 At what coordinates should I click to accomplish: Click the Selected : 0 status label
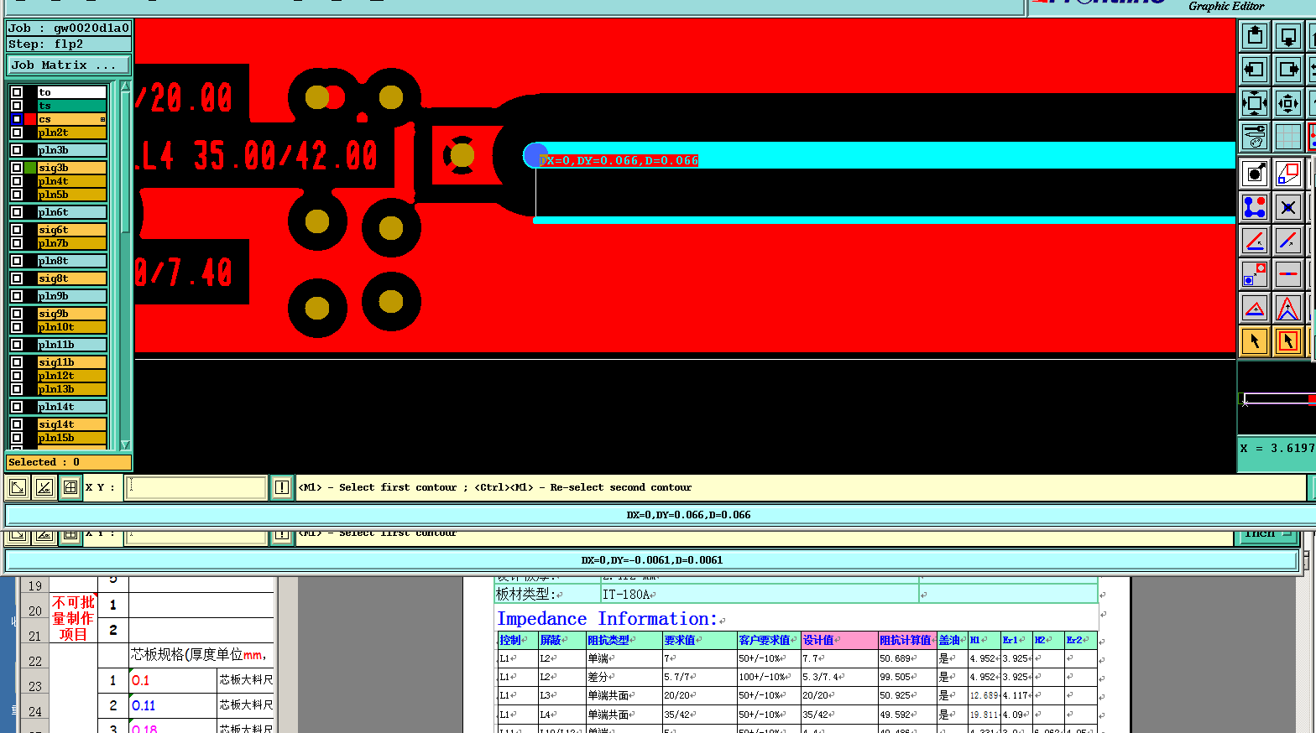(69, 462)
